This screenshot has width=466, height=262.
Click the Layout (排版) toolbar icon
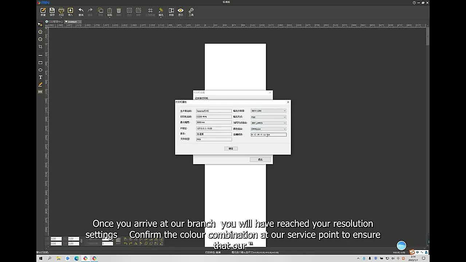[171, 12]
